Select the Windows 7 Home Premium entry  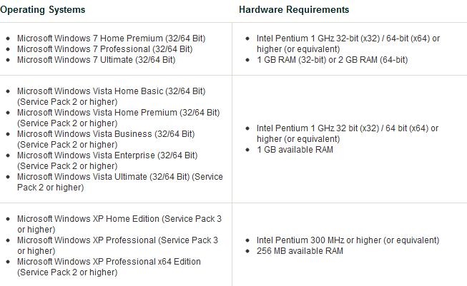(112, 39)
